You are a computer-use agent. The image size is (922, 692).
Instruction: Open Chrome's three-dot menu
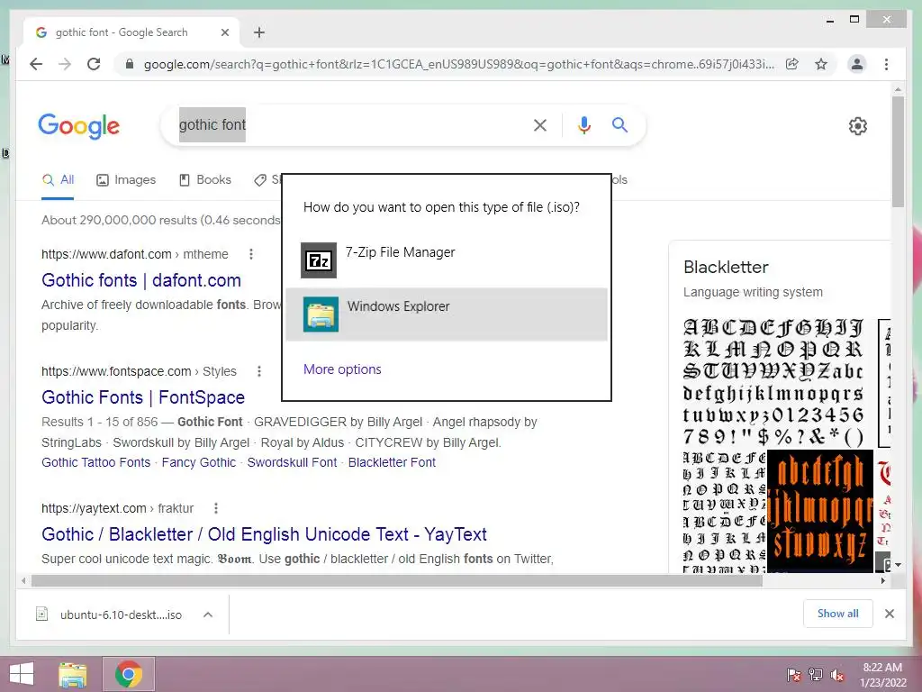click(886, 64)
